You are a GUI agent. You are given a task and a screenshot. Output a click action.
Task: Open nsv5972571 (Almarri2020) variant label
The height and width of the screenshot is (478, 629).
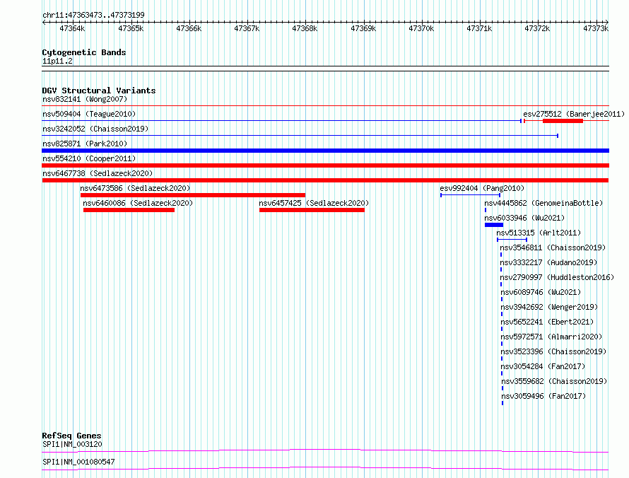[x=551, y=337]
